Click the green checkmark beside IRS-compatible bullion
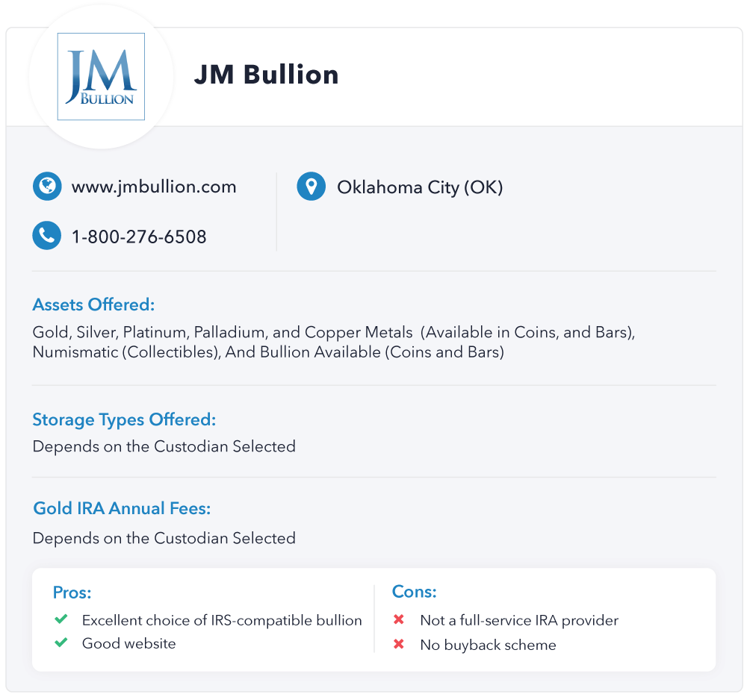747x697 pixels. (61, 619)
